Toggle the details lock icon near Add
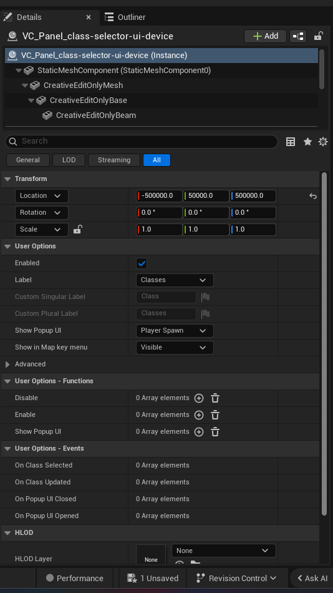333x593 pixels. tap(318, 36)
